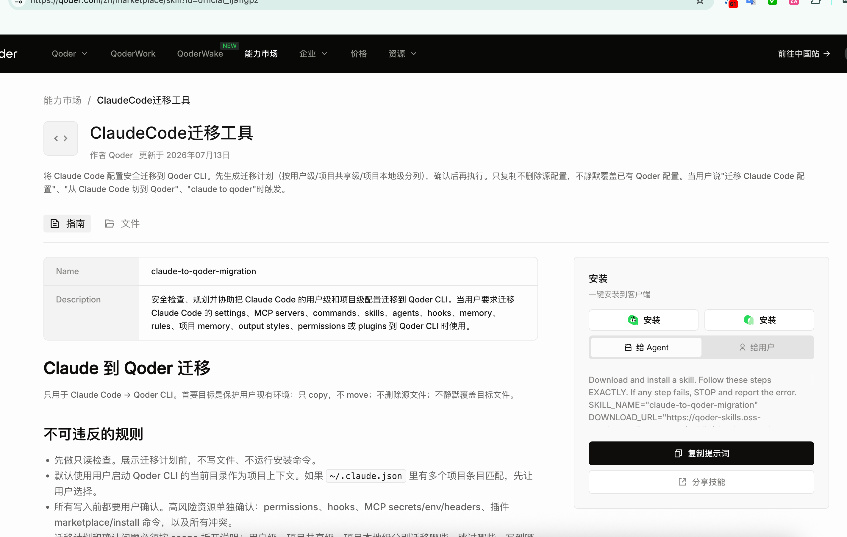Open the QoderWake page
Viewport: 847px width, 537px height.
(x=200, y=54)
